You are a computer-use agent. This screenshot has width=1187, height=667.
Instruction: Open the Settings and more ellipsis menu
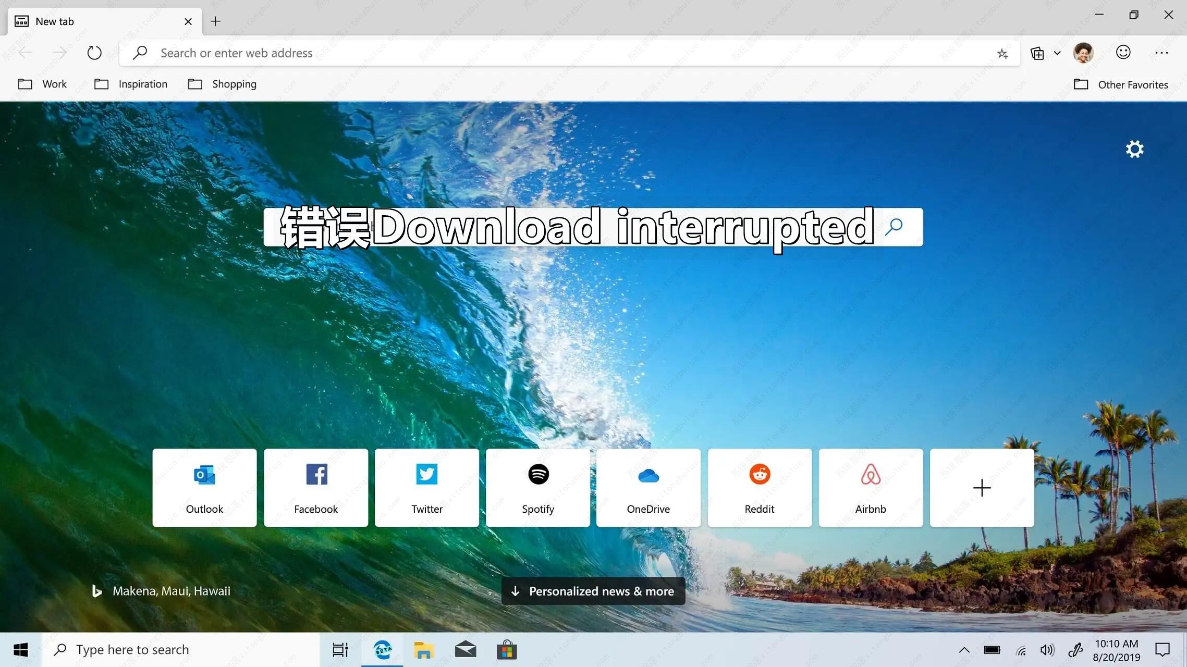point(1161,53)
